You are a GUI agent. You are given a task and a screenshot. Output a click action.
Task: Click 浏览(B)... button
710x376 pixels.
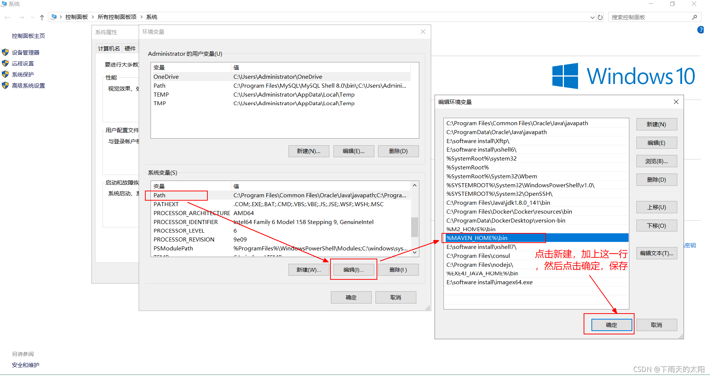pyautogui.click(x=656, y=161)
